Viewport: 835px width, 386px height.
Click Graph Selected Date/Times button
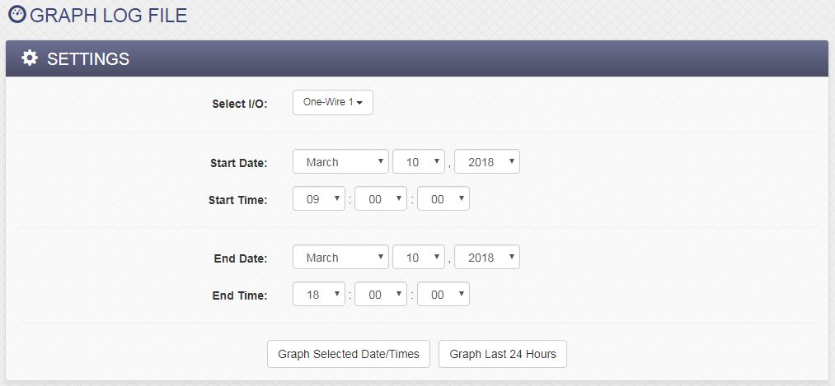(349, 354)
